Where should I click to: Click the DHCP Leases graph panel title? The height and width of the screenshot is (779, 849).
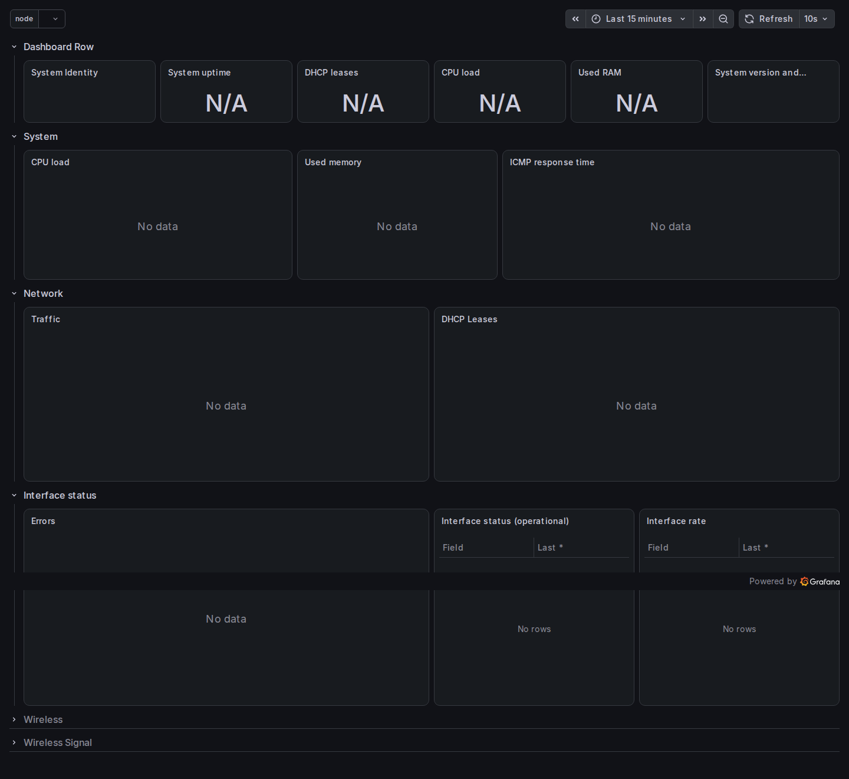coord(469,319)
